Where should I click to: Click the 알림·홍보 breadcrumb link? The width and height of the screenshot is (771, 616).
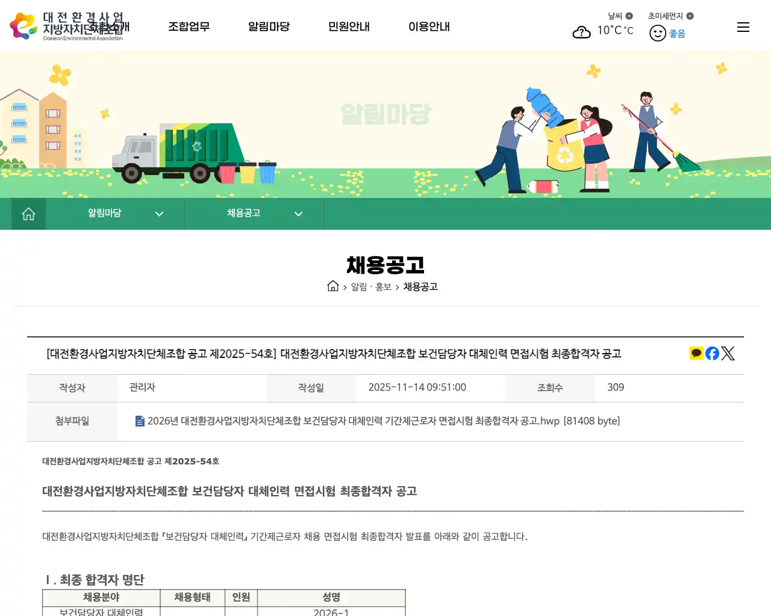coord(371,287)
